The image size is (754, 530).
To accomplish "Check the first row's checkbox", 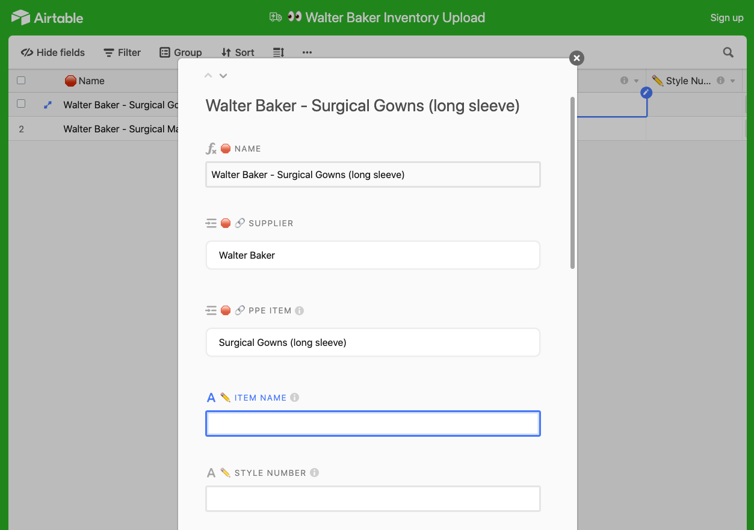I will (21, 103).
